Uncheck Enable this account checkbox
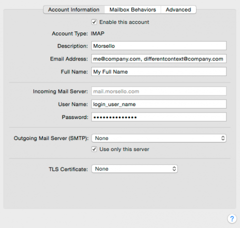The width and height of the screenshot is (240, 228). tap(94, 22)
